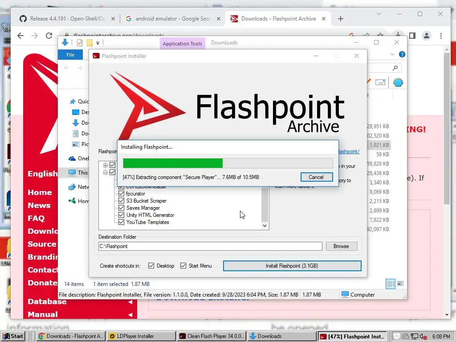Expand the explorer ribbon with the chevron
This screenshot has width=456, height=342.
click(x=392, y=54)
